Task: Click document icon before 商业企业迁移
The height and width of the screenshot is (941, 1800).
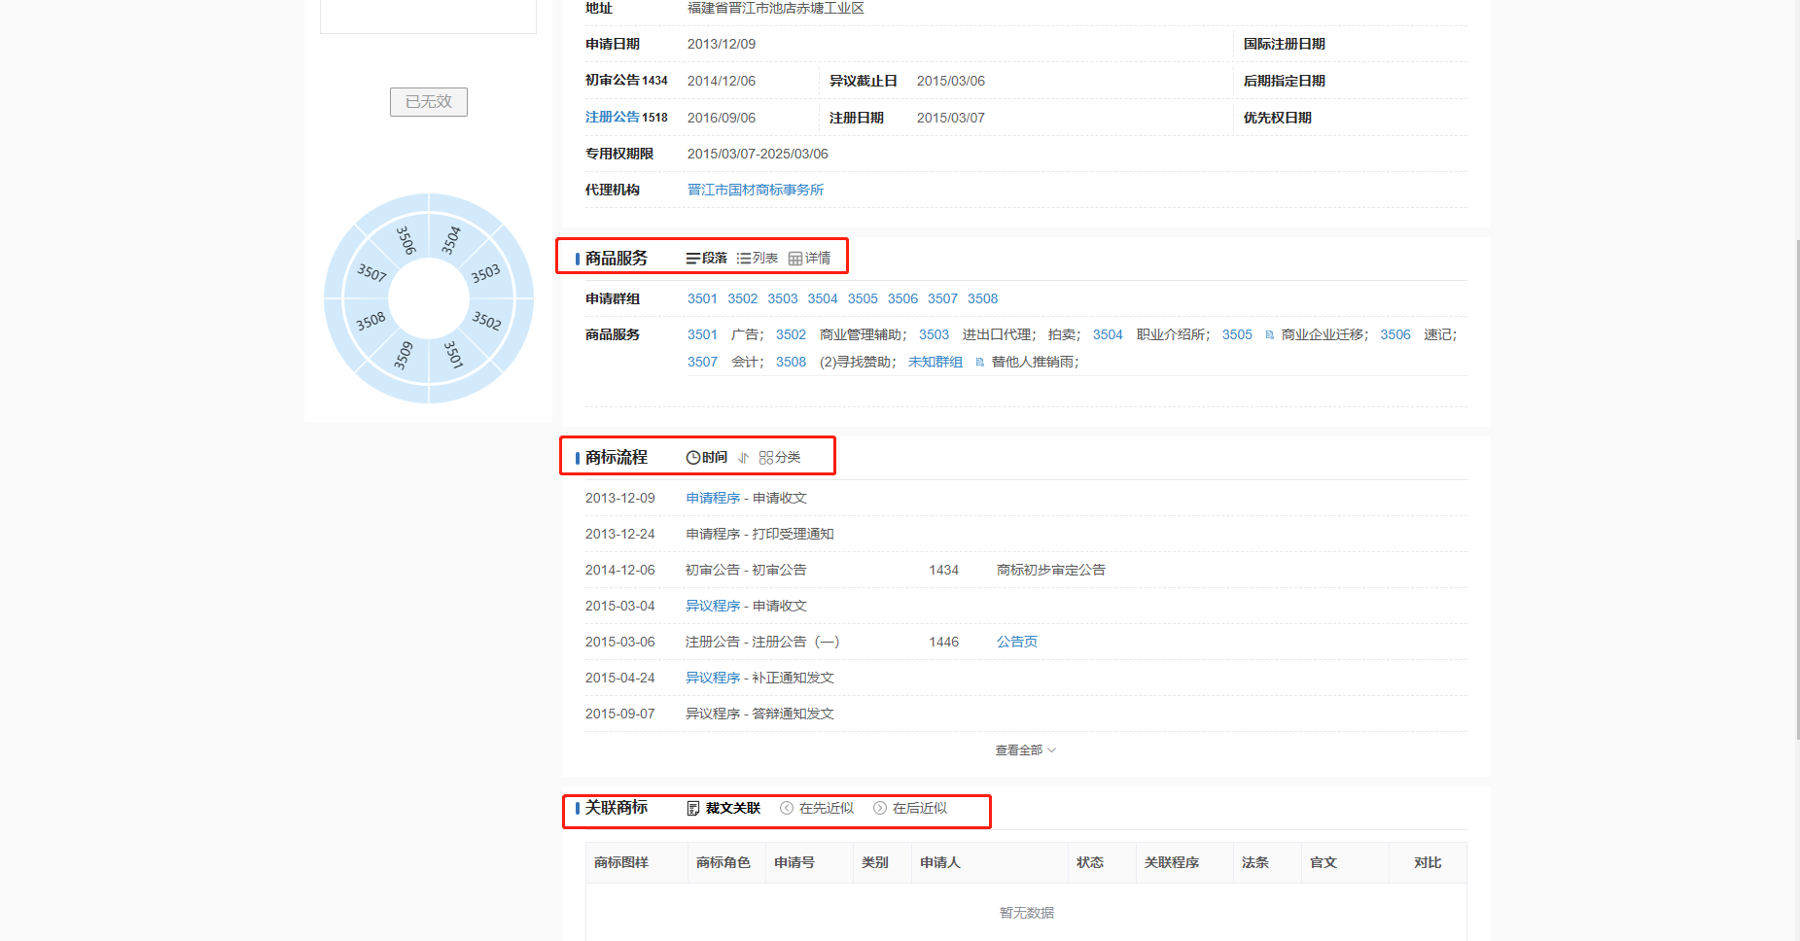Action: [1269, 335]
